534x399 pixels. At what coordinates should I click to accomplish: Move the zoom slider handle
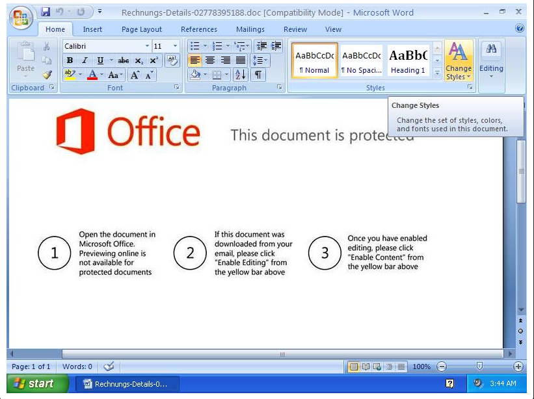coord(479,367)
